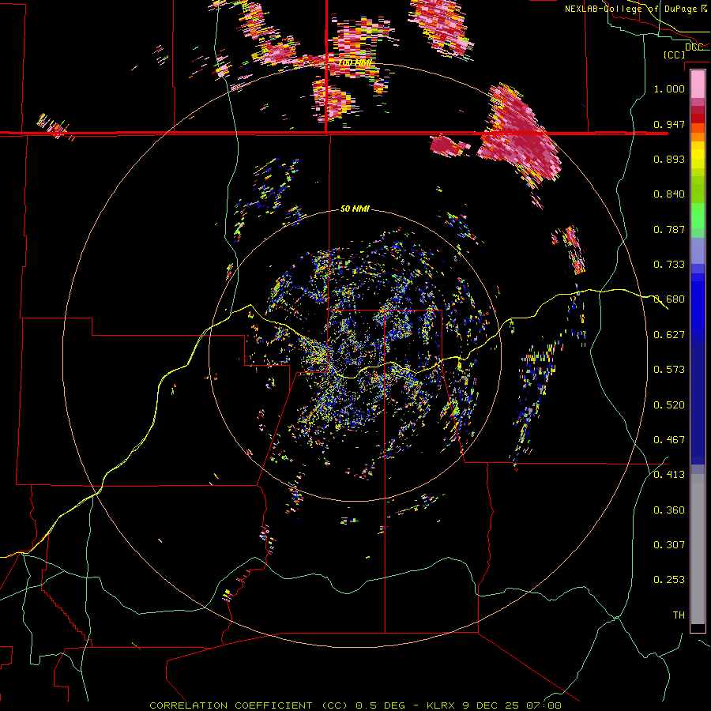Image resolution: width=711 pixels, height=711 pixels.
Task: Click the 0.787 scale value
Action: point(669,229)
